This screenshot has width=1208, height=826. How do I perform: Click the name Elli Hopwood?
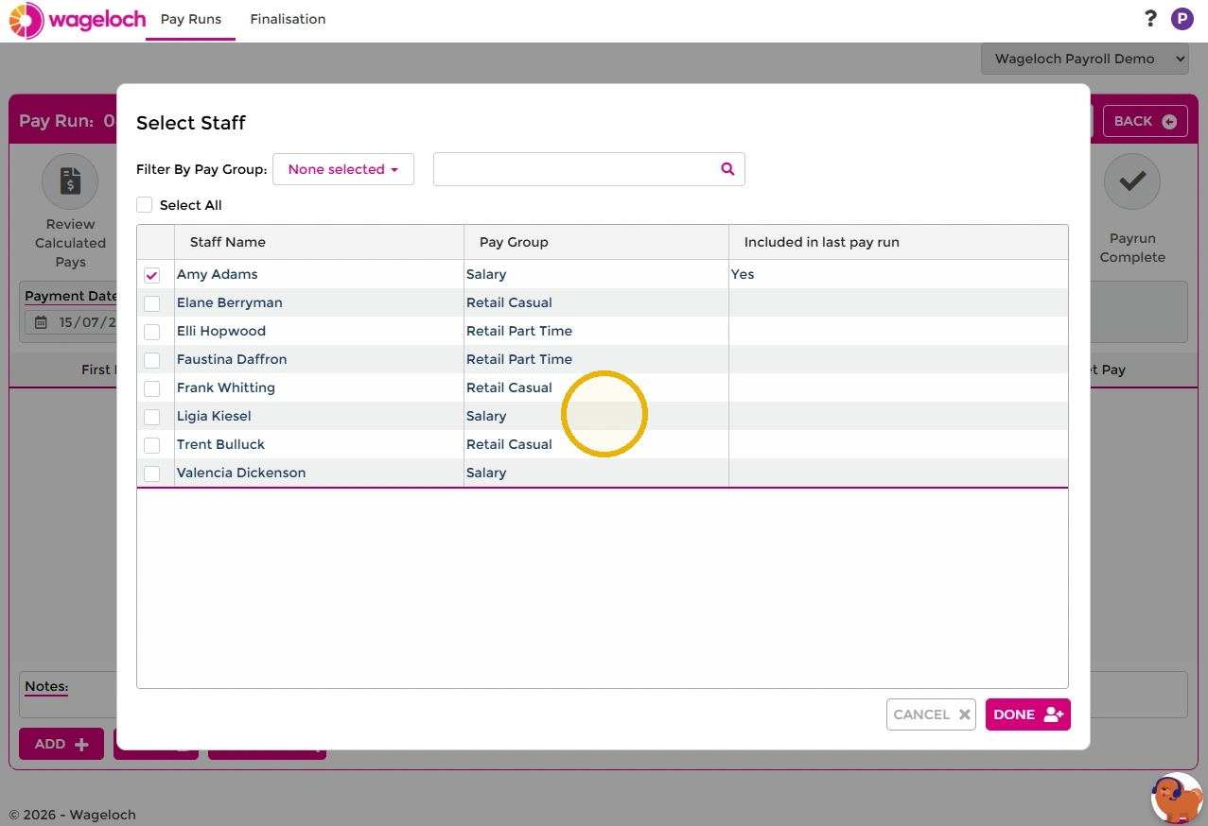[x=220, y=331]
